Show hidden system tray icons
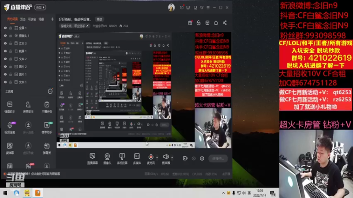 click(223, 193)
